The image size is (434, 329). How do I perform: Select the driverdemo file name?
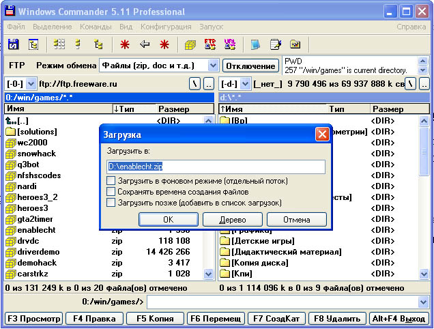38,252
